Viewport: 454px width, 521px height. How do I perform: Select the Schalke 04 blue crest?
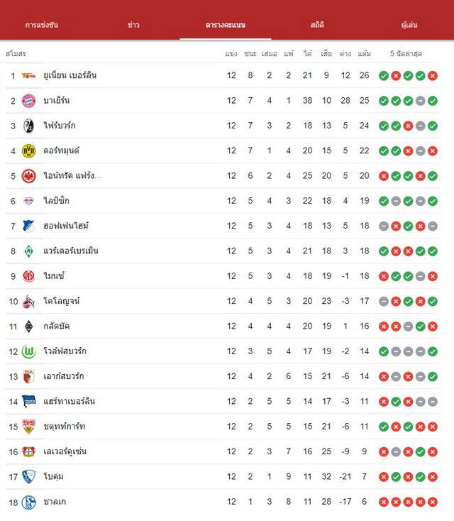point(28,502)
